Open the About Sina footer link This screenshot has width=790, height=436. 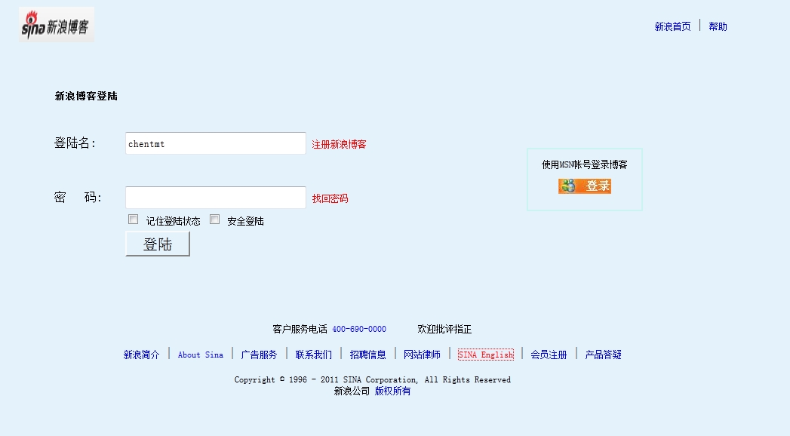click(x=201, y=355)
